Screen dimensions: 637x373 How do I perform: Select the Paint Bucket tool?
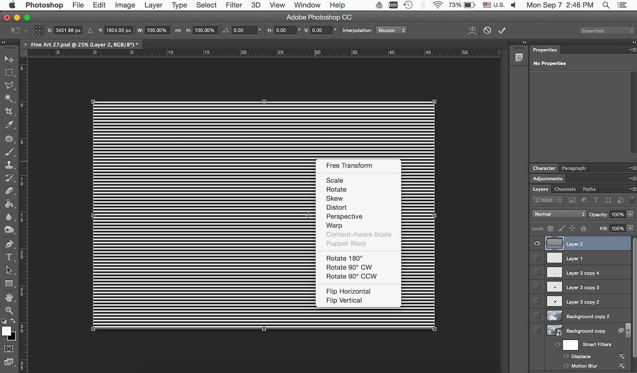[9, 204]
